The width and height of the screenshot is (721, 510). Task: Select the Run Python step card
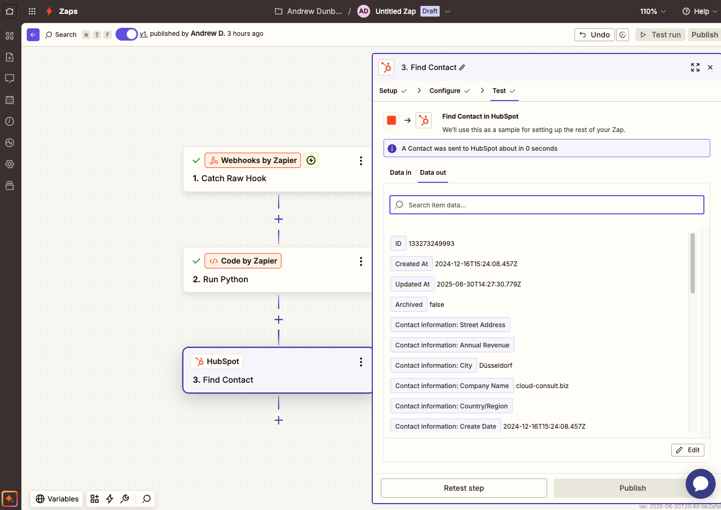tap(278, 270)
